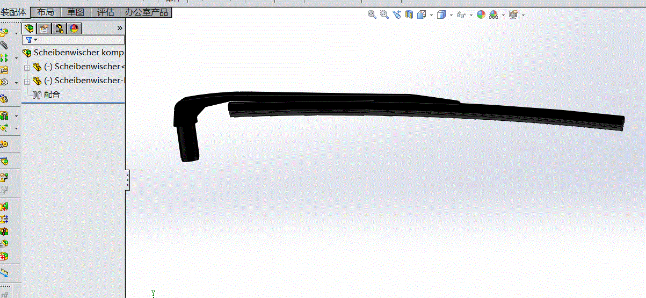Click the feature tree filter input field
The width and height of the screenshot is (646, 298).
[74, 40]
